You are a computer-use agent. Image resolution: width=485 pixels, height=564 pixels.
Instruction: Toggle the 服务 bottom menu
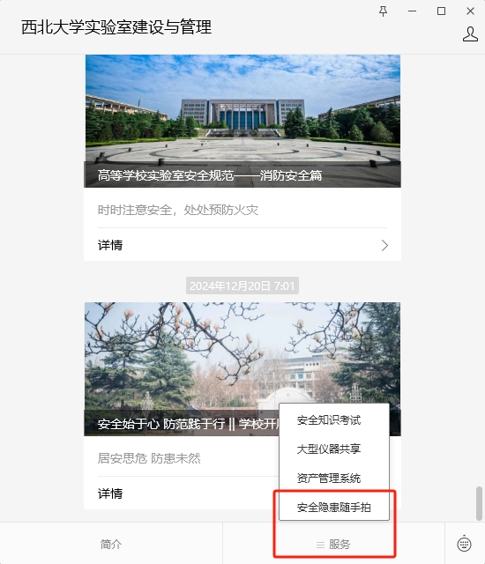point(333,544)
